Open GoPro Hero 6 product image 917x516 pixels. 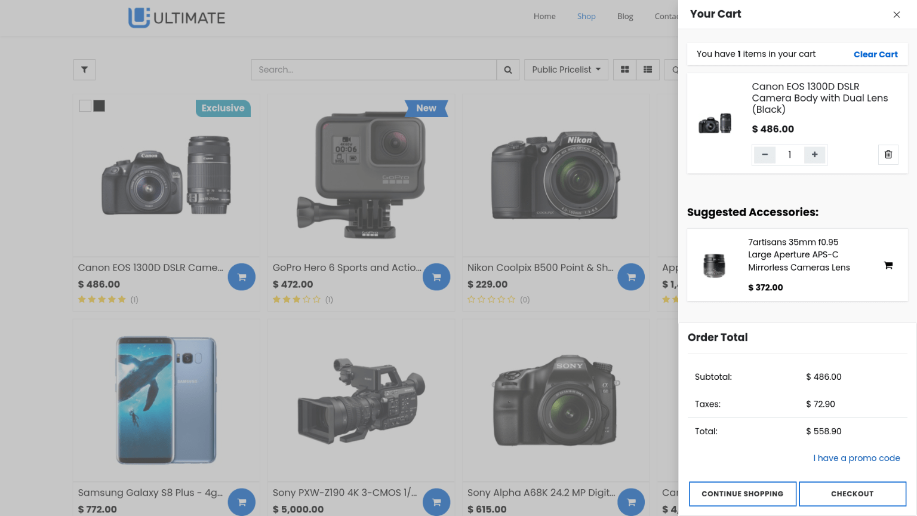click(x=361, y=176)
